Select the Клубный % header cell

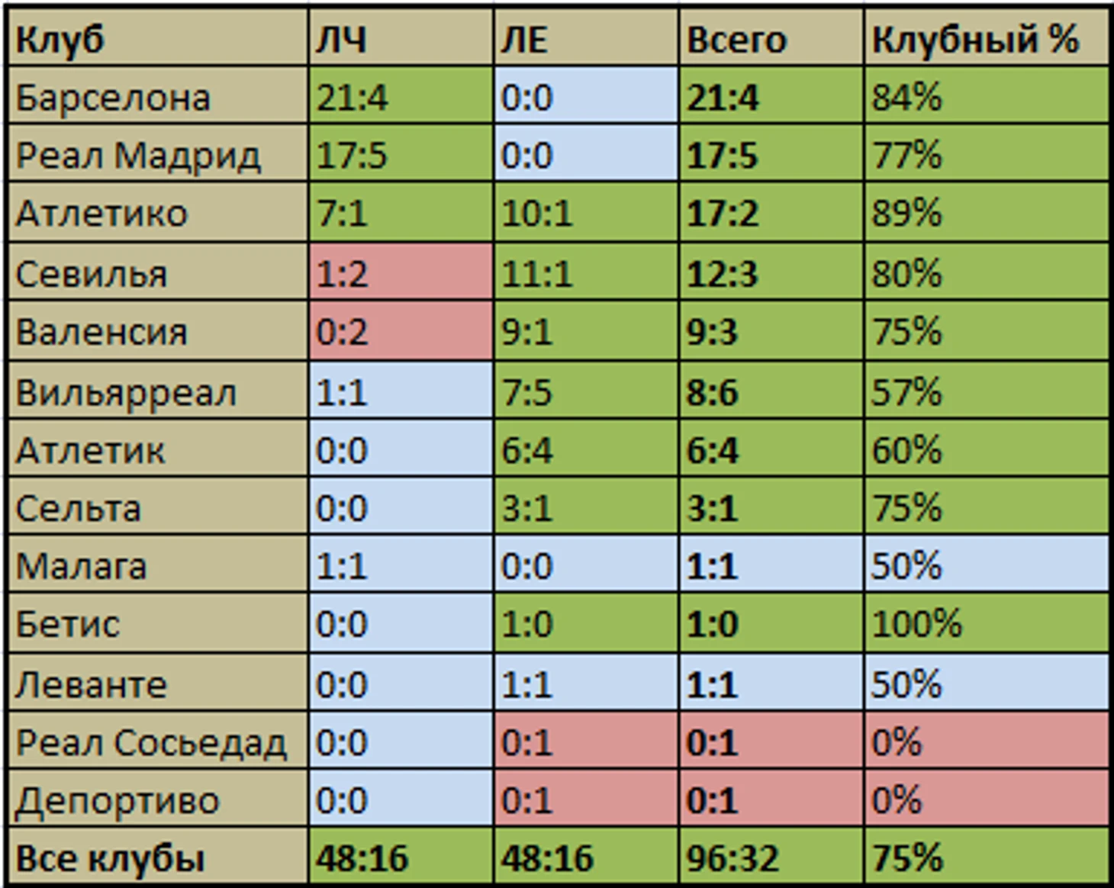pos(987,38)
